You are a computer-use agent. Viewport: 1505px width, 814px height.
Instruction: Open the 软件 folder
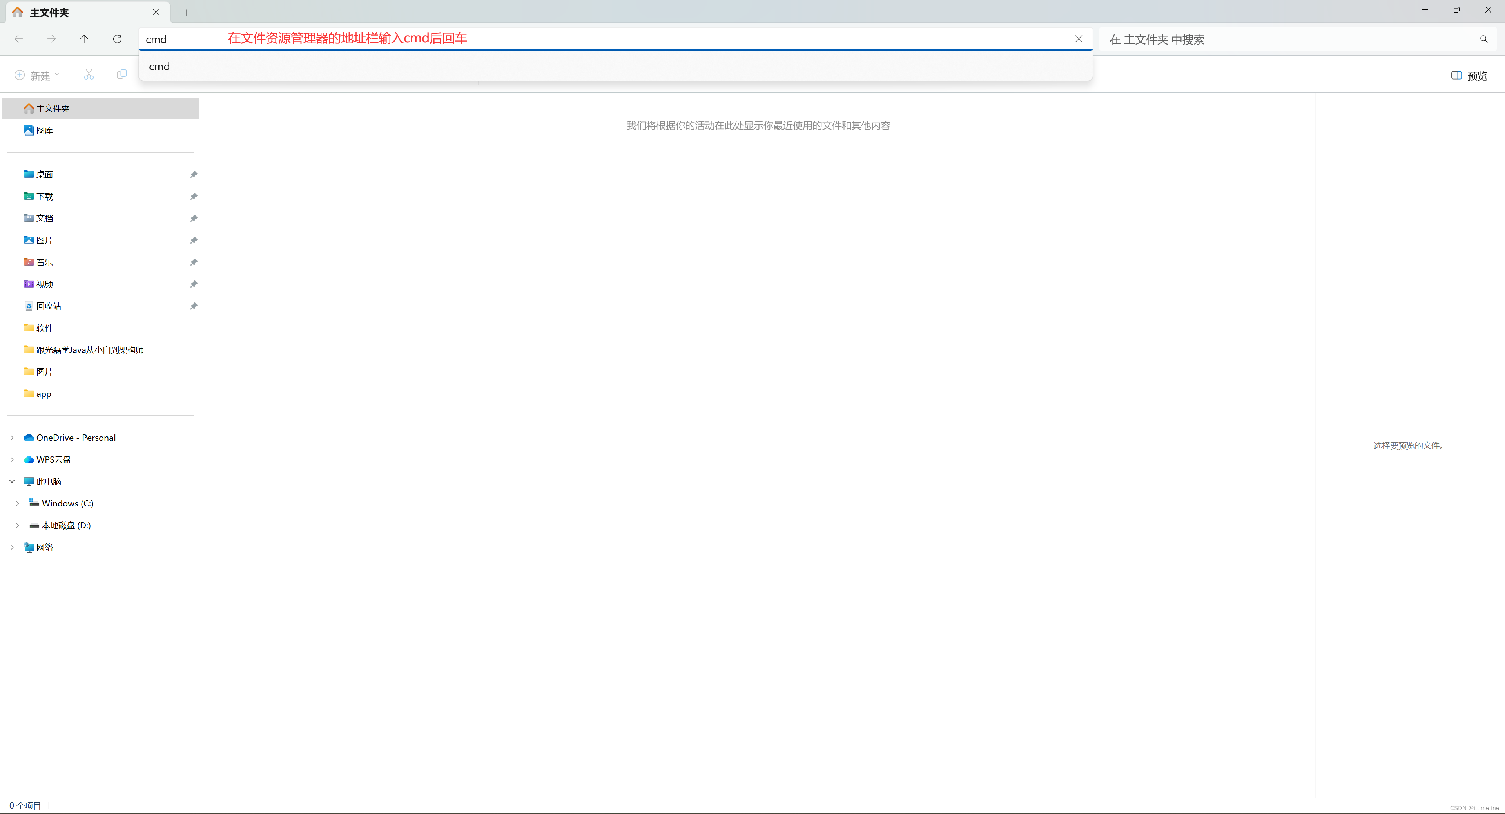tap(100, 328)
